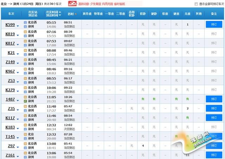
Task: Expand the arrow beside train 1487
Action: pyautogui.click(x=17, y=100)
